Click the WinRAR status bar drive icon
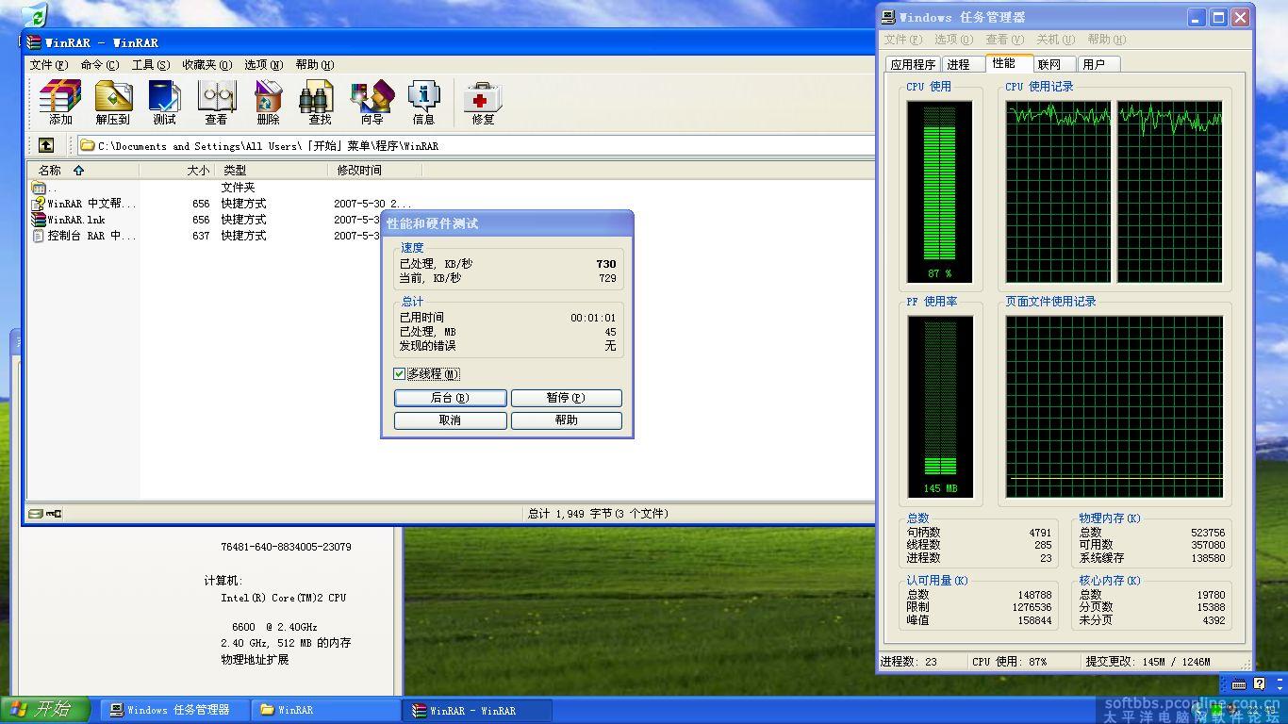Viewport: 1288px width, 724px height. click(36, 514)
